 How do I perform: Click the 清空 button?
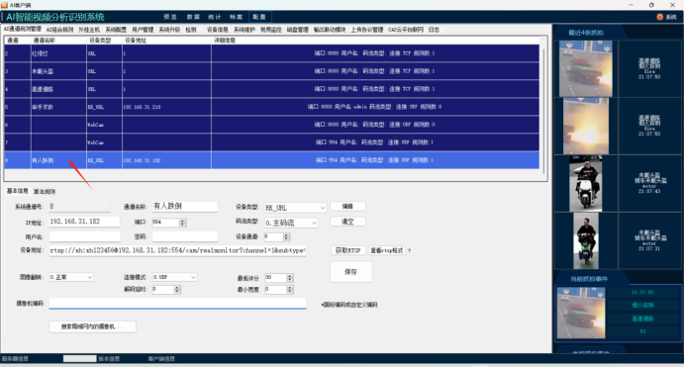(347, 222)
